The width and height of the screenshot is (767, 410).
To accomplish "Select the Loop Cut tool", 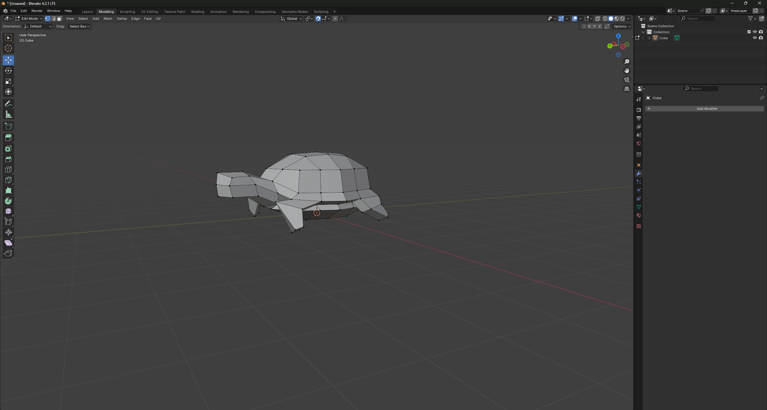I will point(8,170).
